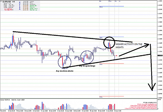Select the RDL level label
The width and height of the screenshot is (163, 112).
pyautogui.click(x=101, y=64)
